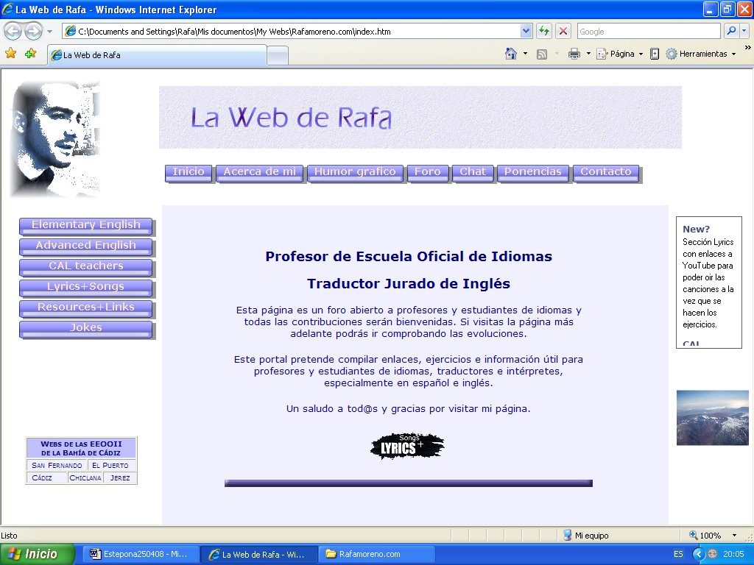The image size is (754, 565).
Task: Click in the Google search box
Action: pos(648,31)
